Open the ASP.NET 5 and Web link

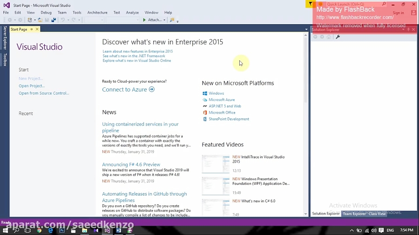point(225,106)
